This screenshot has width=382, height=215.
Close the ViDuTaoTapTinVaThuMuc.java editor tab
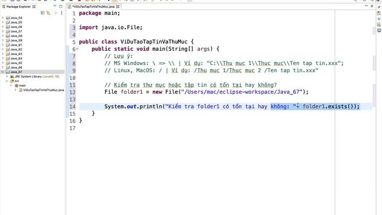[x=118, y=7]
